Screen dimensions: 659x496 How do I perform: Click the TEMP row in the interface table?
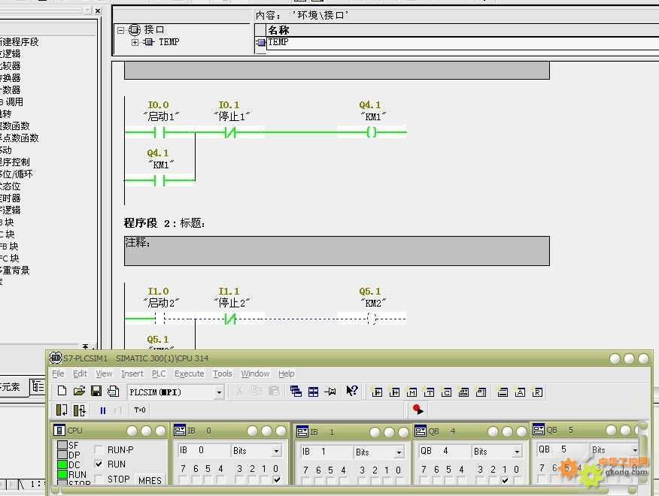click(x=463, y=42)
